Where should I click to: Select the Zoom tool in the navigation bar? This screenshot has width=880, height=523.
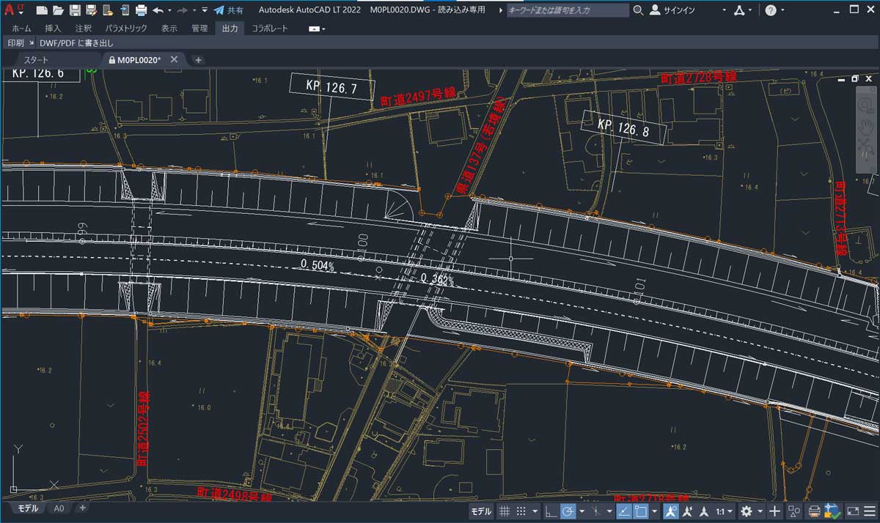coord(865,105)
